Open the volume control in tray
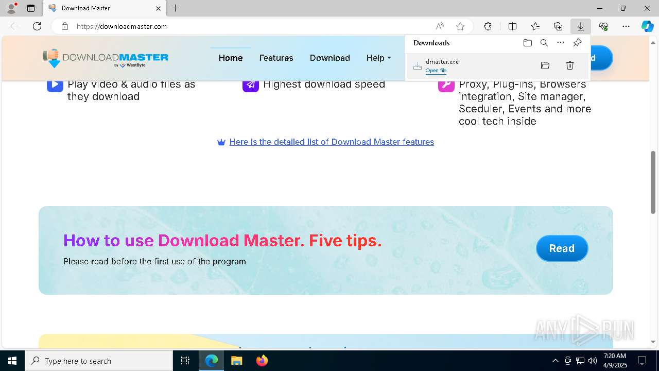Screen dimensions: 659x371 tap(593, 361)
